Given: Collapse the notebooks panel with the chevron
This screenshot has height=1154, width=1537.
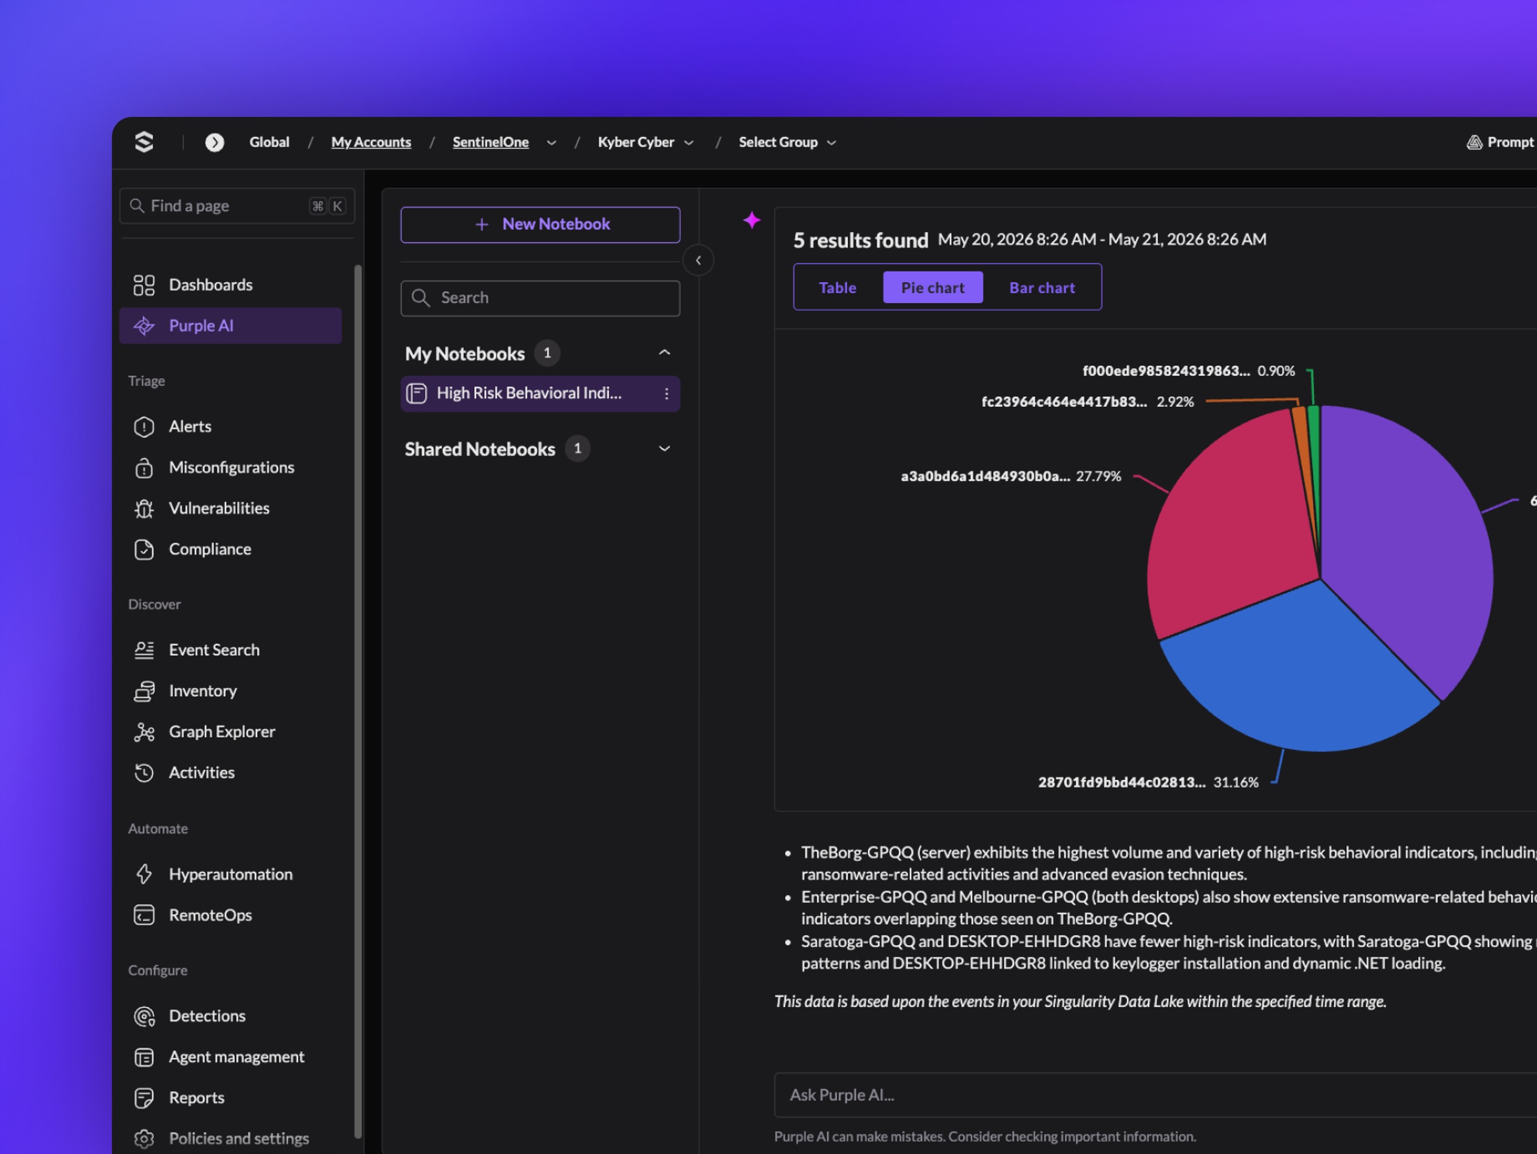Looking at the screenshot, I should tap(698, 261).
